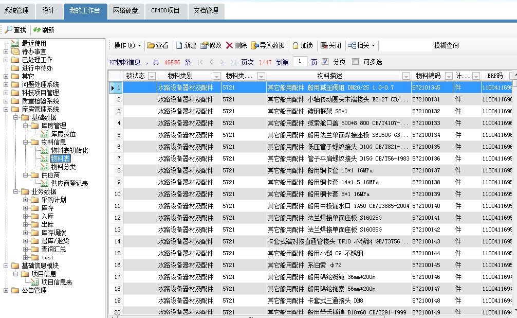The width and height of the screenshot is (517, 318).
Task: Click the 刷新 (Refresh) icon
Action: (37, 30)
